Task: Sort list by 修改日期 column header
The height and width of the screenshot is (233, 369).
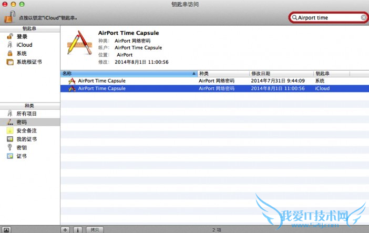Action: tap(281, 74)
